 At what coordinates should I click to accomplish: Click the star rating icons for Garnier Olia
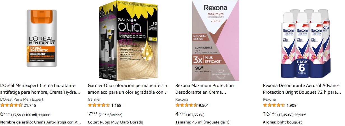(99, 105)
